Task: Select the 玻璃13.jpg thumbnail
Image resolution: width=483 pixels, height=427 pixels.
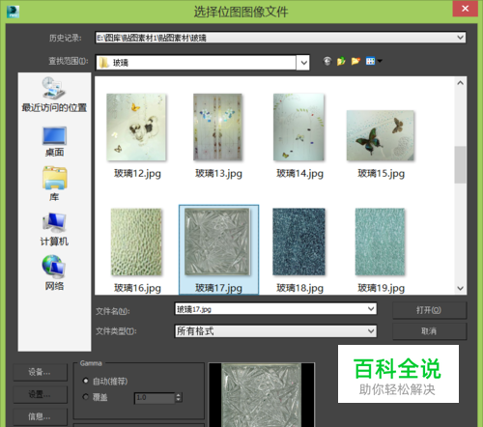Action: 217,128
